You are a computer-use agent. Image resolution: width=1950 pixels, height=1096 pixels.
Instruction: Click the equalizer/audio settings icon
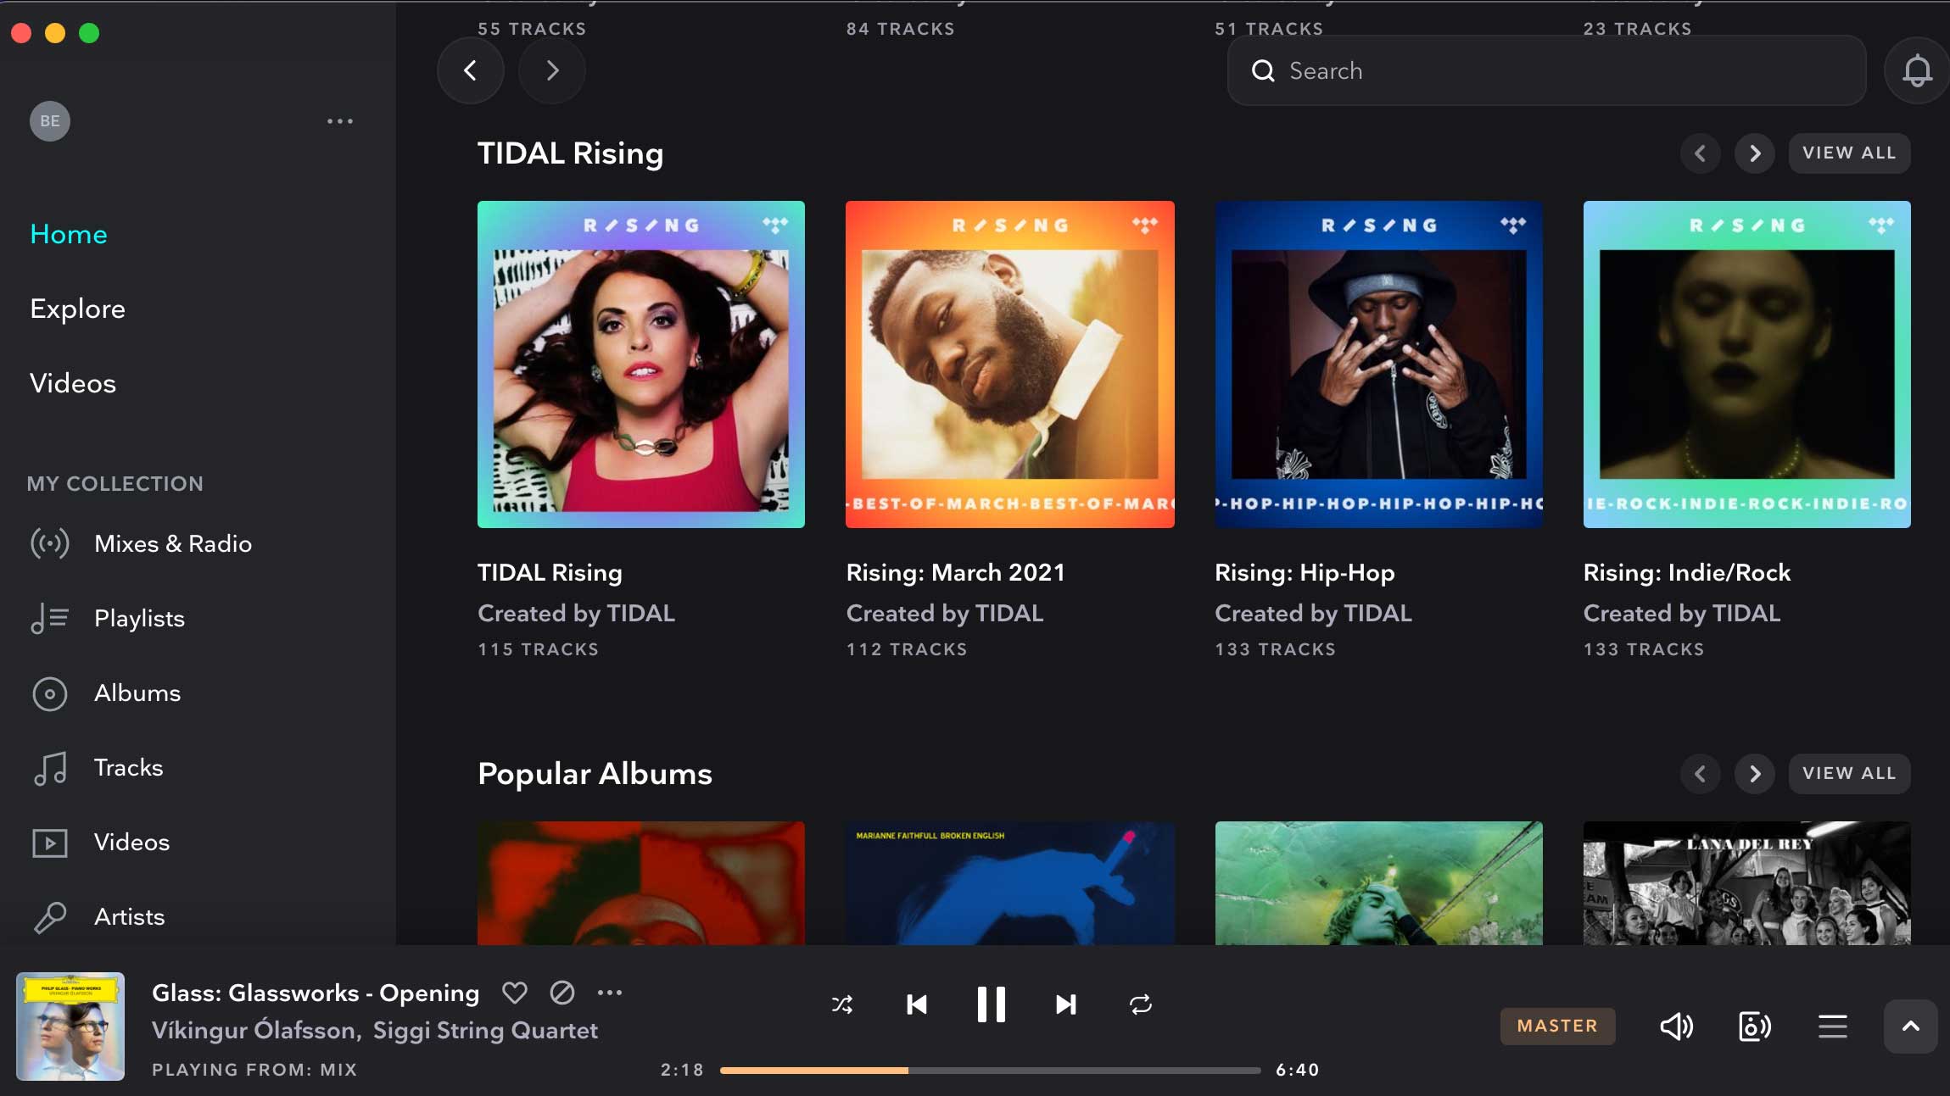[x=1754, y=1025]
